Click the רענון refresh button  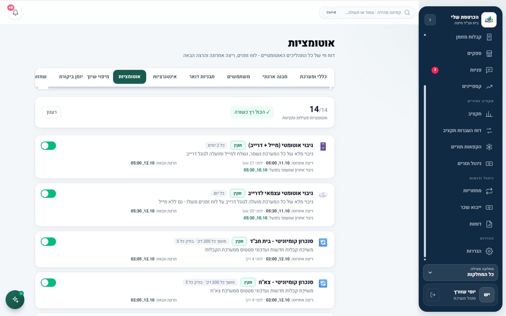coord(52,112)
